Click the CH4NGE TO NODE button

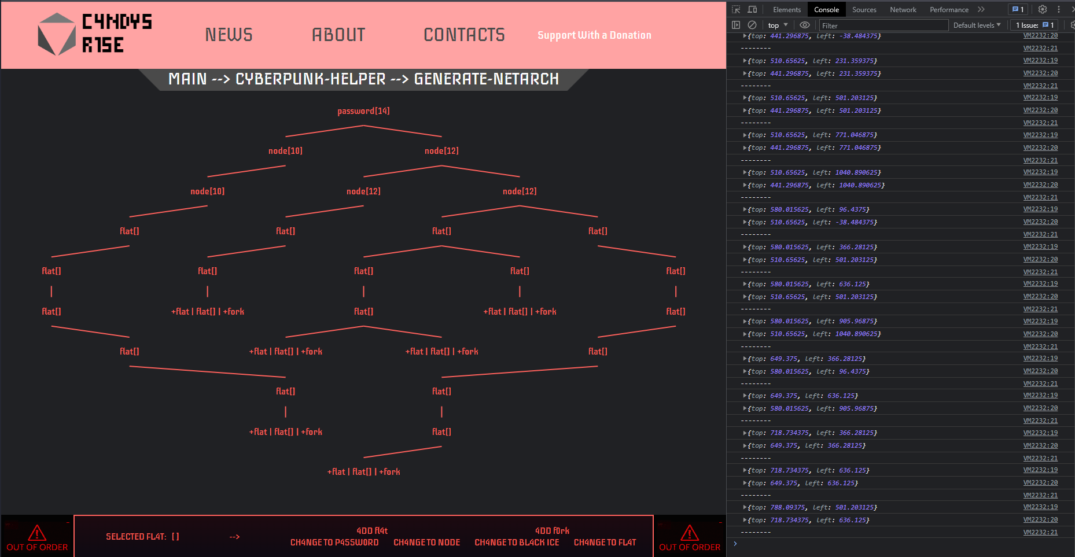click(427, 543)
